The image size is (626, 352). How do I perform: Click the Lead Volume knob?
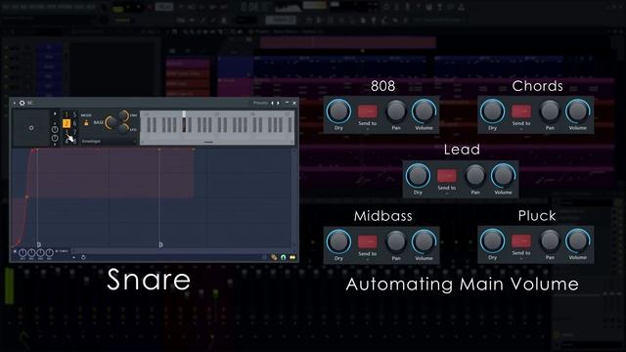pyautogui.click(x=503, y=176)
